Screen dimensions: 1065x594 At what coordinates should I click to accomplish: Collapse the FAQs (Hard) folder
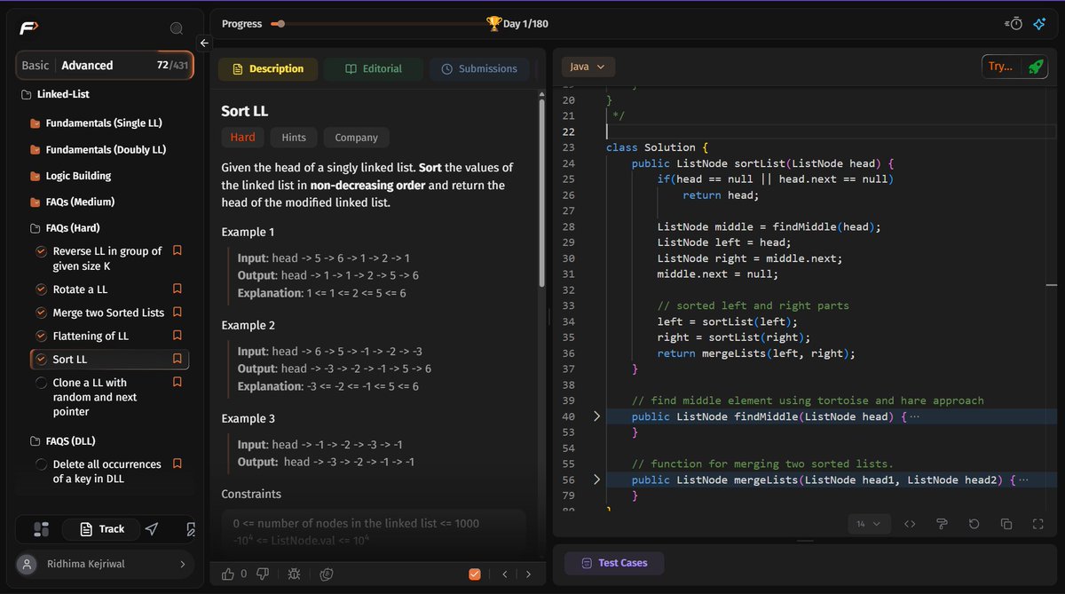point(67,227)
